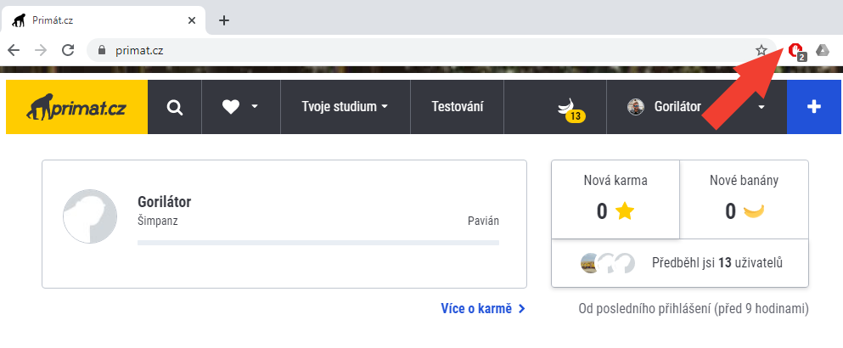Screen dimensions: 843x348
Task: Reload the page
Action: point(67,50)
